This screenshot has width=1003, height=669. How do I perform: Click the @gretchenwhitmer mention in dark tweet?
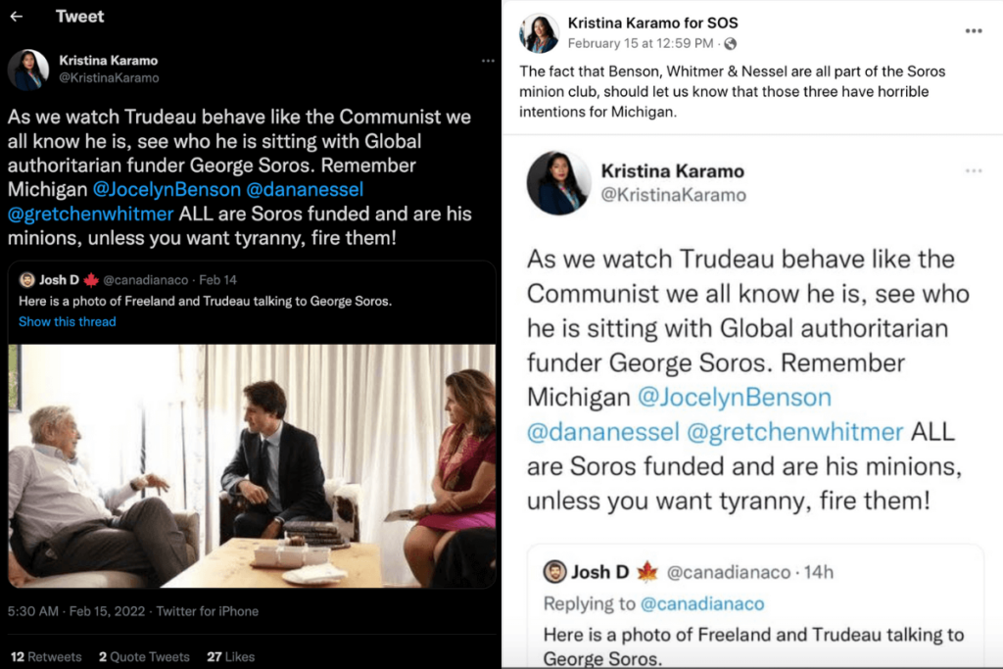click(x=90, y=214)
